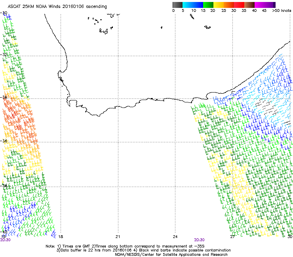
Task: Click the gray segment of the wind-speed color bar
Action: point(177,5)
